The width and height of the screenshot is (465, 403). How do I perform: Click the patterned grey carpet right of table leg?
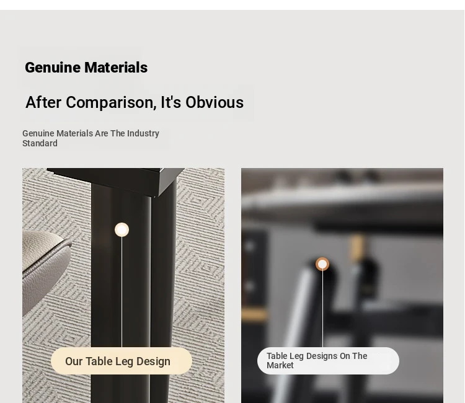(x=200, y=267)
